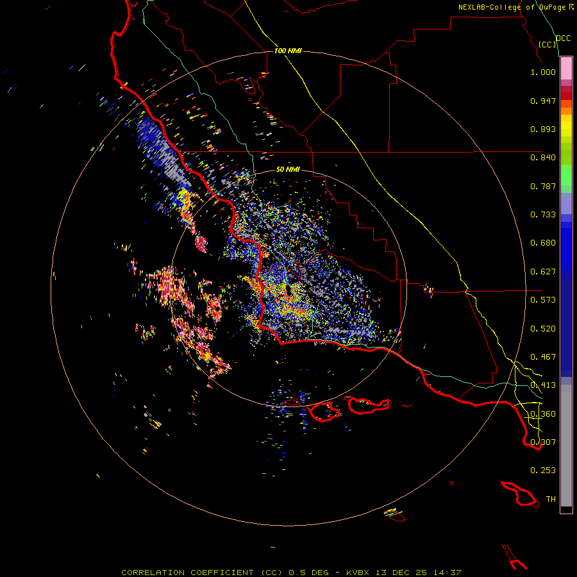Select the 0.413 legend value
This screenshot has width=577, height=577.
543,385
